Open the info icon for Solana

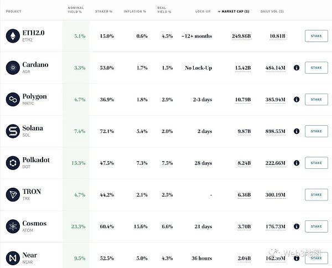[297, 131]
